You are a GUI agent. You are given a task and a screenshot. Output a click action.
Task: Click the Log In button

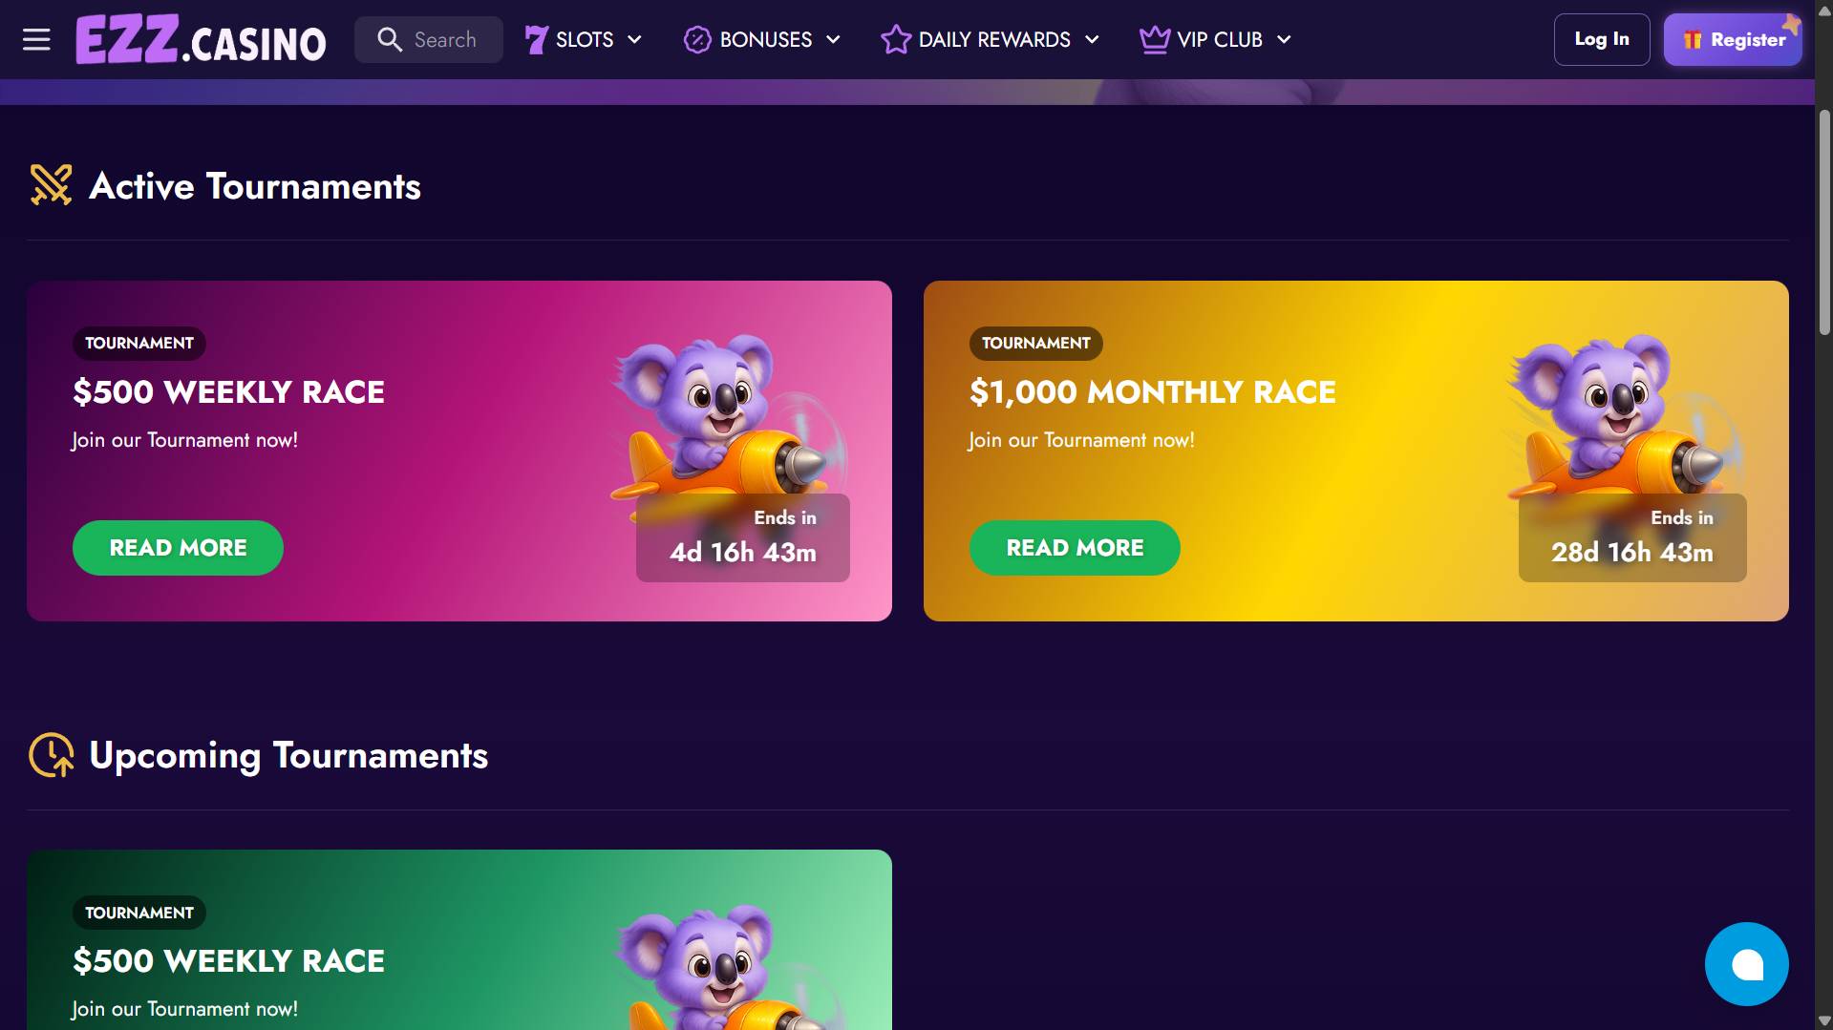point(1601,39)
